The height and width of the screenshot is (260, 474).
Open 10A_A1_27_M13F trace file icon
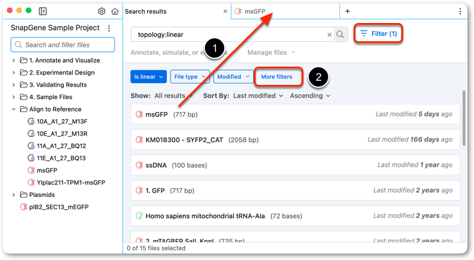[x=31, y=121]
